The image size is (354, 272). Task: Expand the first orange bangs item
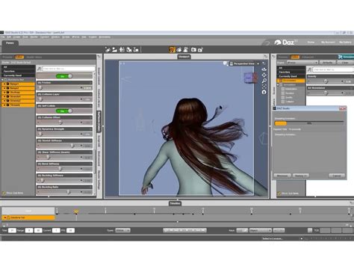tap(4, 84)
